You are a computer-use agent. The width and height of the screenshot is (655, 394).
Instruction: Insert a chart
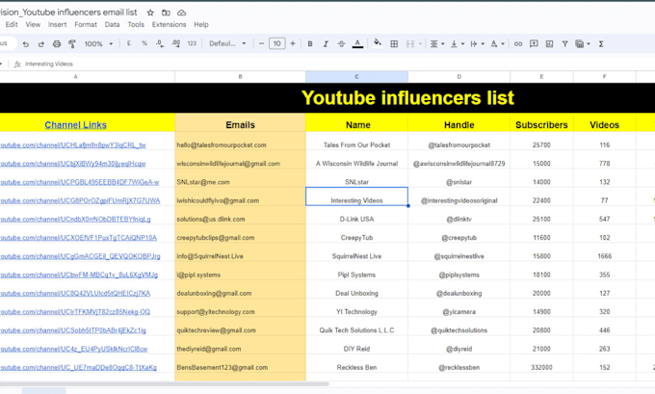[549, 44]
